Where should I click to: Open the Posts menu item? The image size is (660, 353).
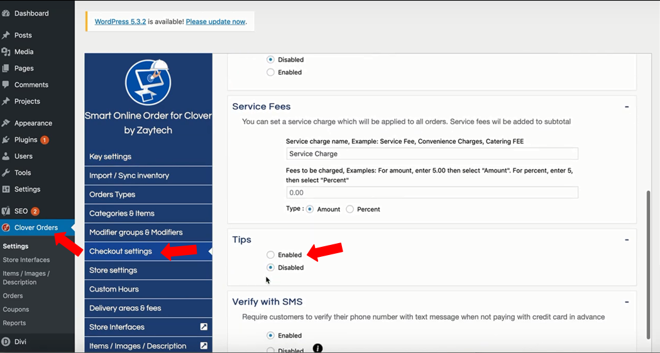coord(37,35)
